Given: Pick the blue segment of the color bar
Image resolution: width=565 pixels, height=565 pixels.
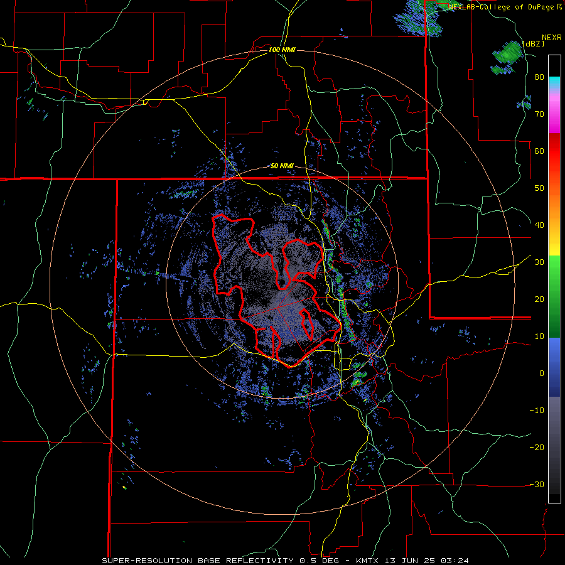Looking at the screenshot, I should (x=554, y=367).
